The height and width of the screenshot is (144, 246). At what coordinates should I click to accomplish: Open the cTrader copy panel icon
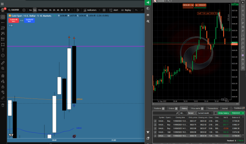pyautogui.click(x=148, y=9)
